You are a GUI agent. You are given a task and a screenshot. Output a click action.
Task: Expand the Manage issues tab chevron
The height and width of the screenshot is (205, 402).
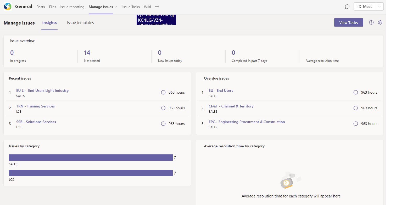[x=116, y=7]
